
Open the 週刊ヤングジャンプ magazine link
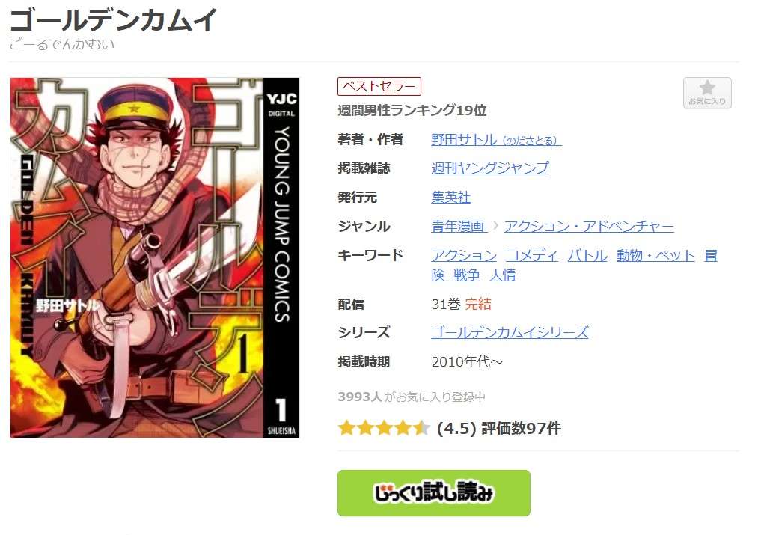(490, 168)
